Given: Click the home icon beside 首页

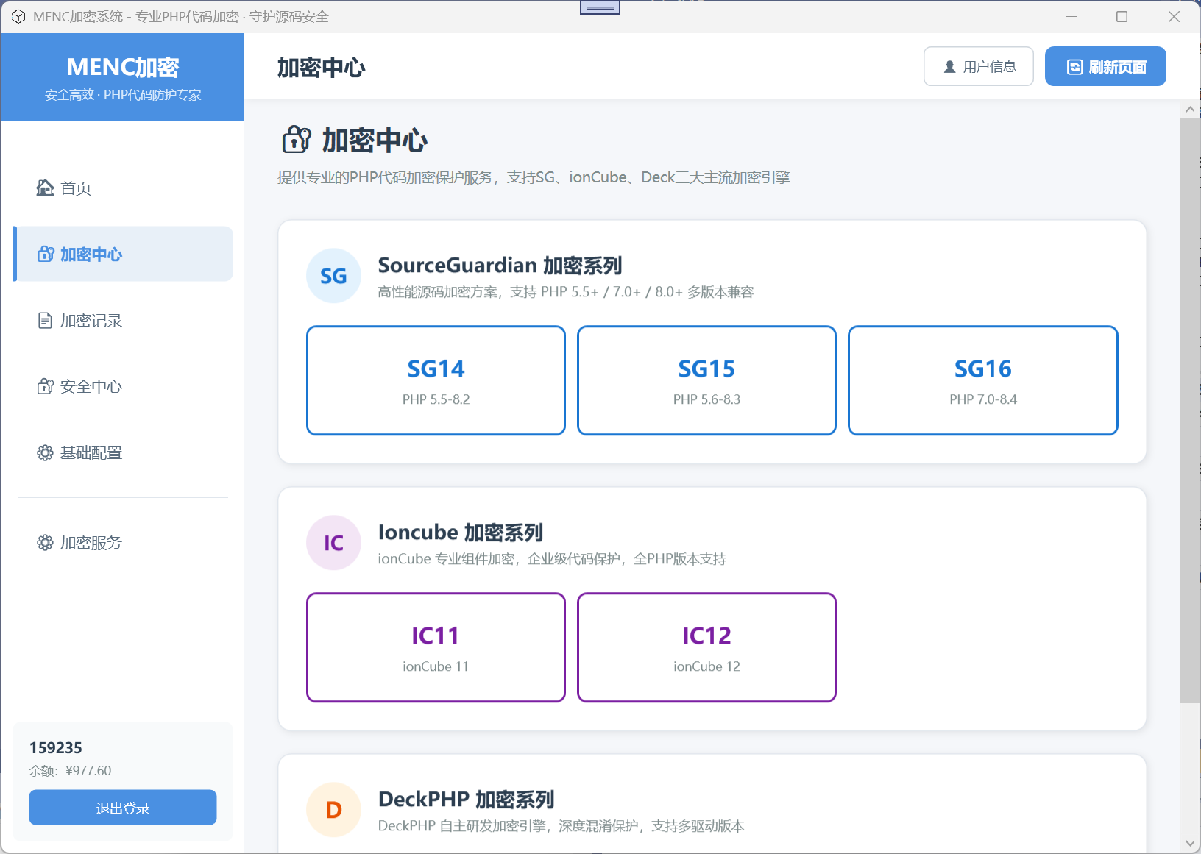Looking at the screenshot, I should pos(45,188).
